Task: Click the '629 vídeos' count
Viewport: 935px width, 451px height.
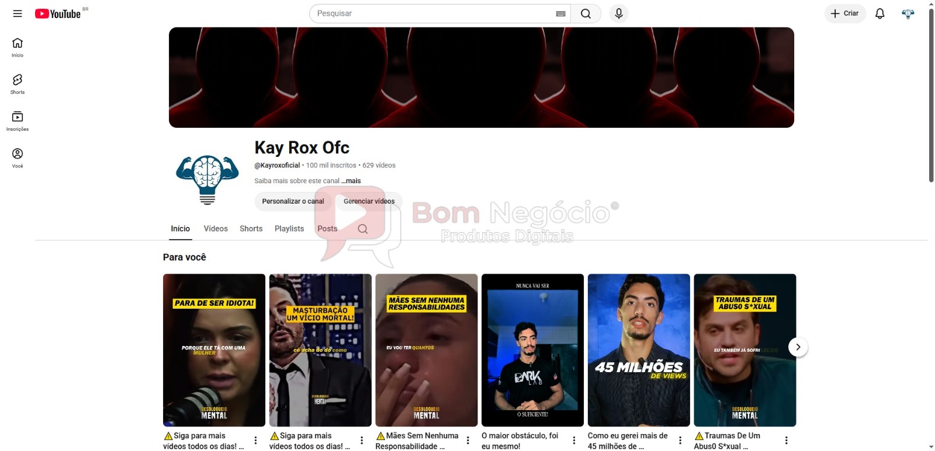Action: 379,165
